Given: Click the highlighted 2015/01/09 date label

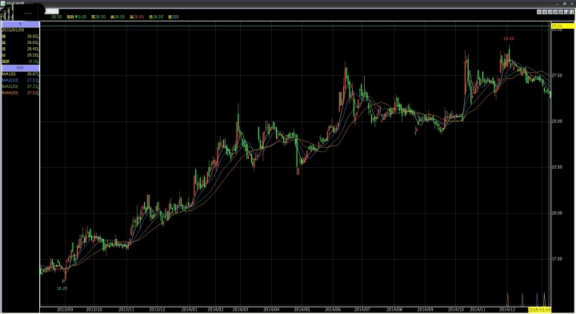Looking at the screenshot, I should tap(539, 310).
